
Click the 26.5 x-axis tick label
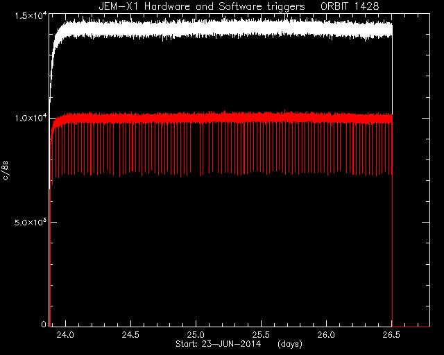coord(391,335)
